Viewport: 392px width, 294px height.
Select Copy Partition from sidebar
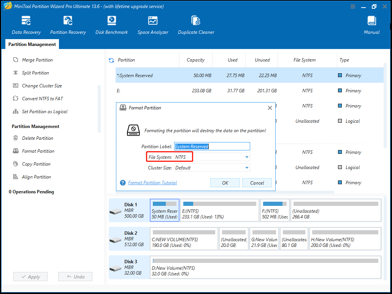point(36,164)
